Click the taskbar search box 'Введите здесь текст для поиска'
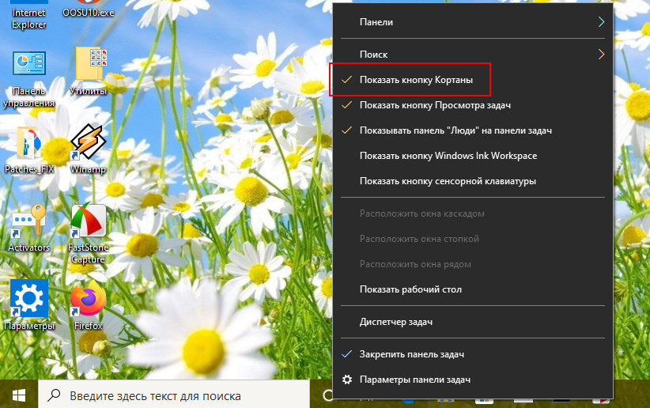The height and width of the screenshot is (408, 650). tap(174, 395)
